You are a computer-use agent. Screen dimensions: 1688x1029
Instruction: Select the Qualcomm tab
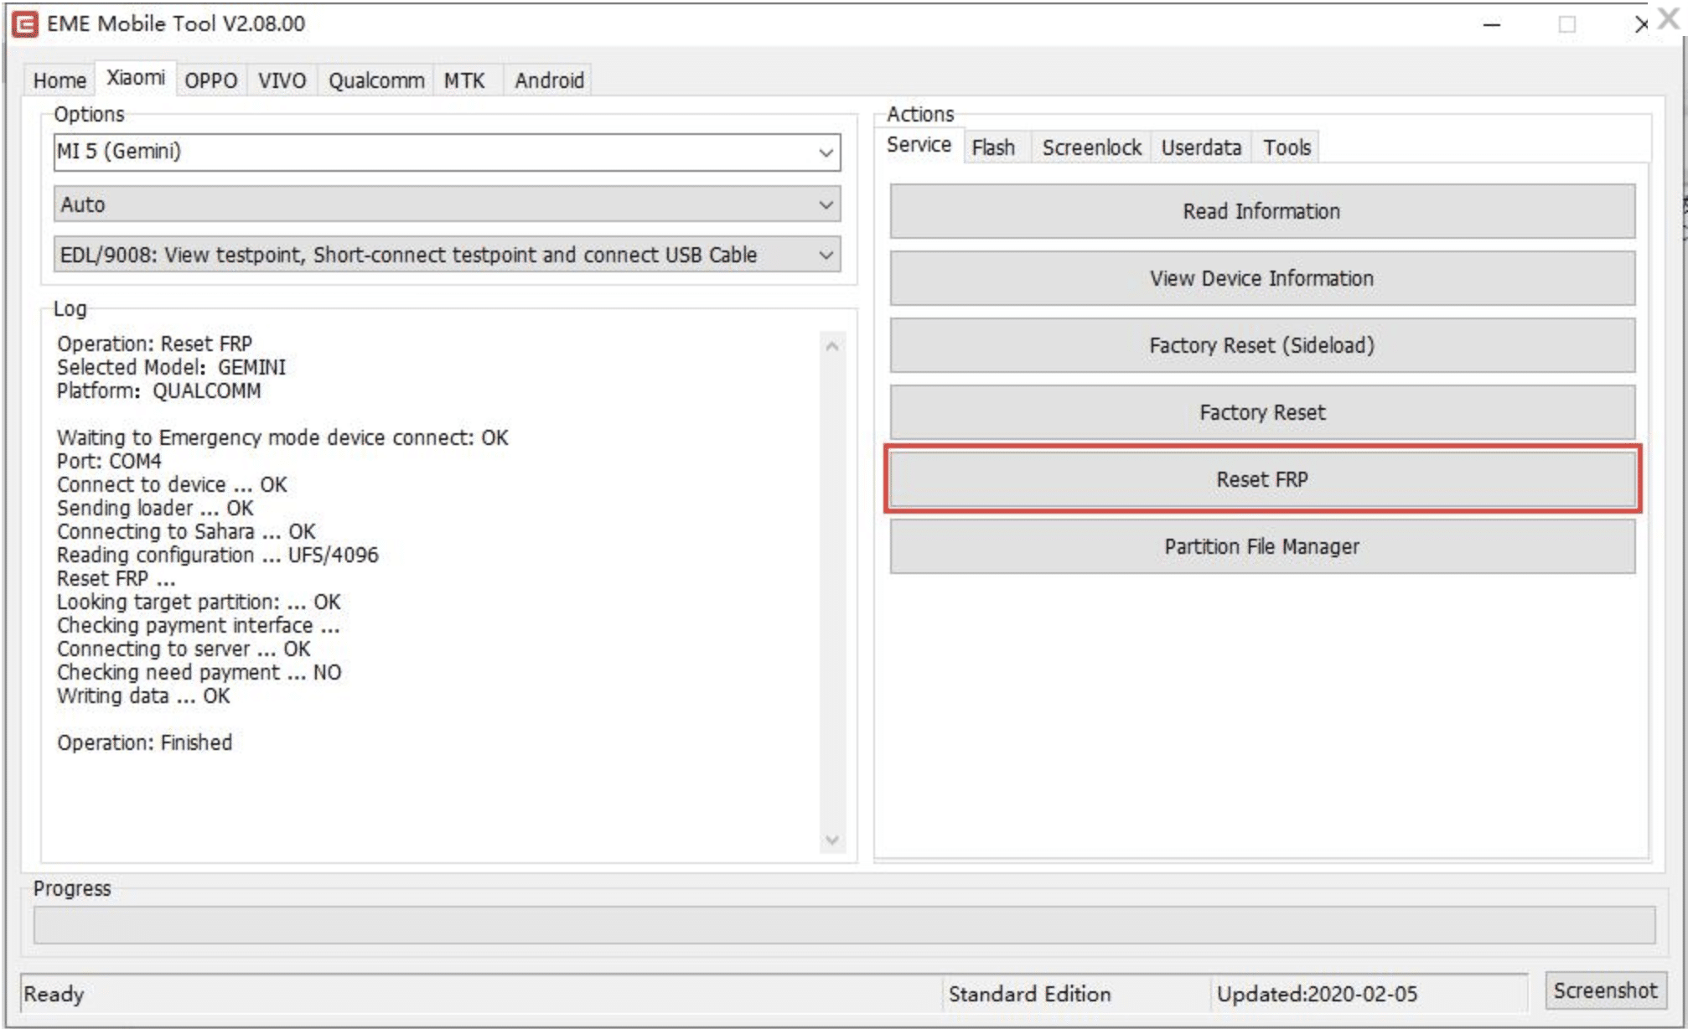(x=375, y=80)
